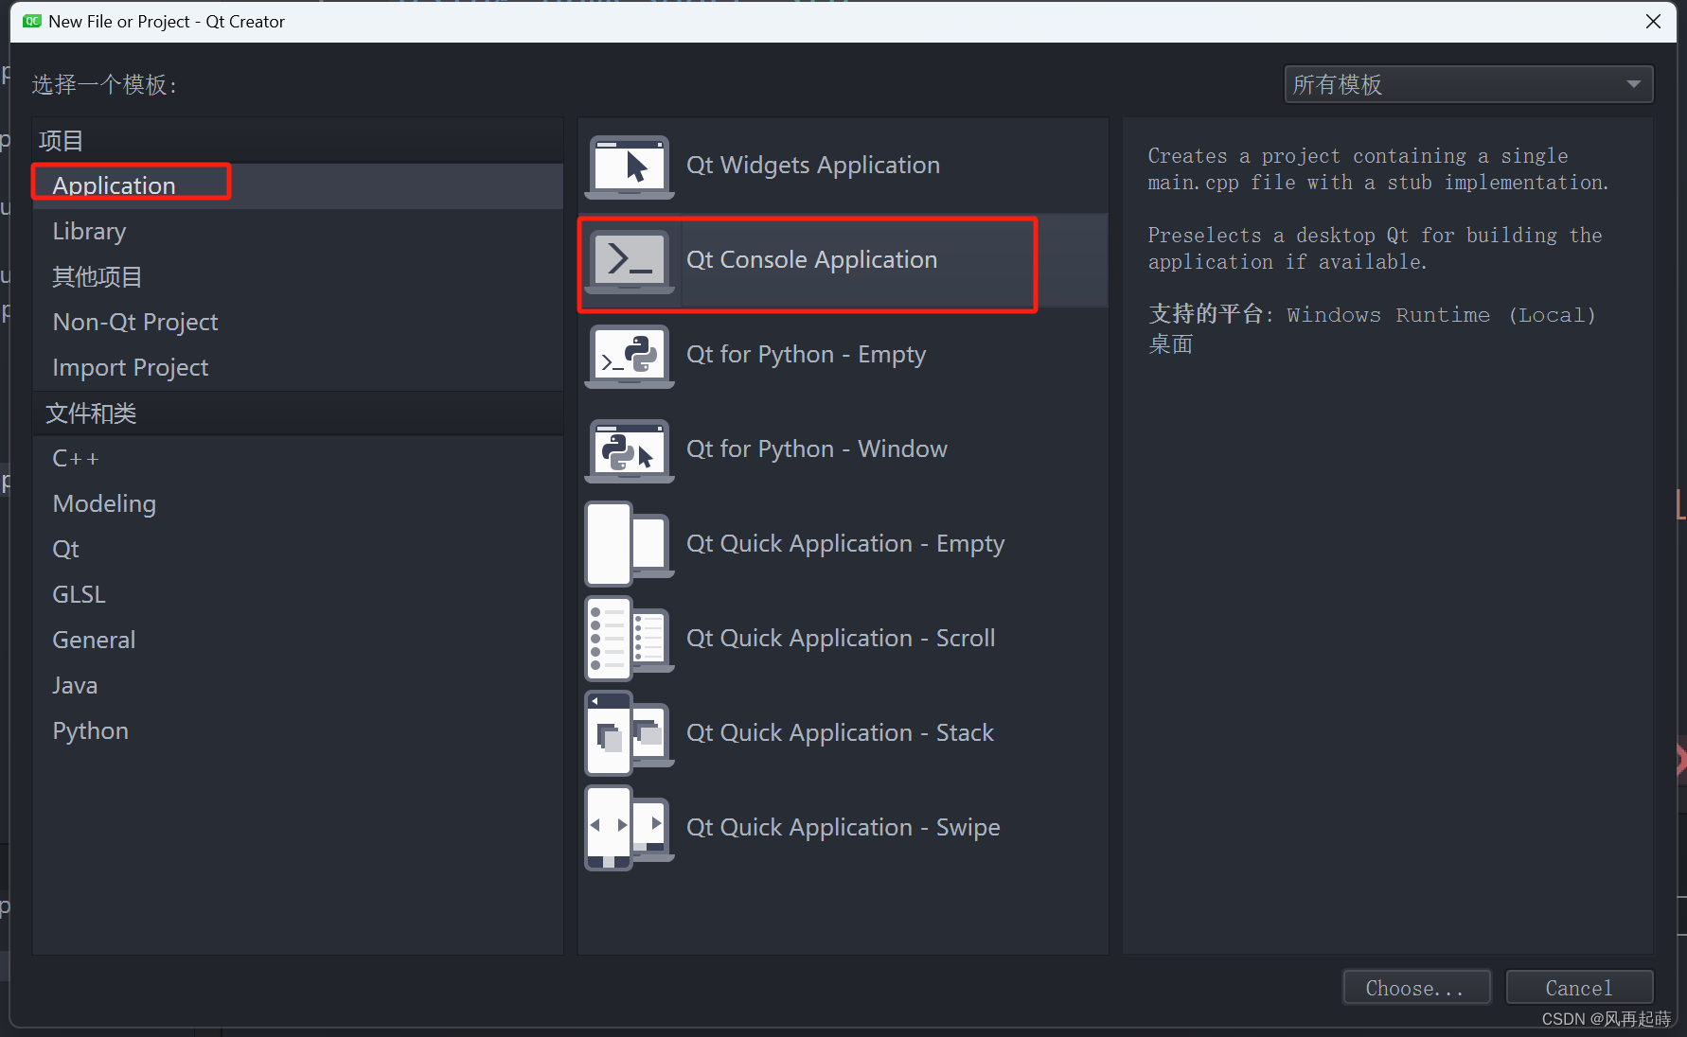Click the Cancel button
Image resolution: width=1687 pixels, height=1037 pixels.
click(x=1579, y=988)
